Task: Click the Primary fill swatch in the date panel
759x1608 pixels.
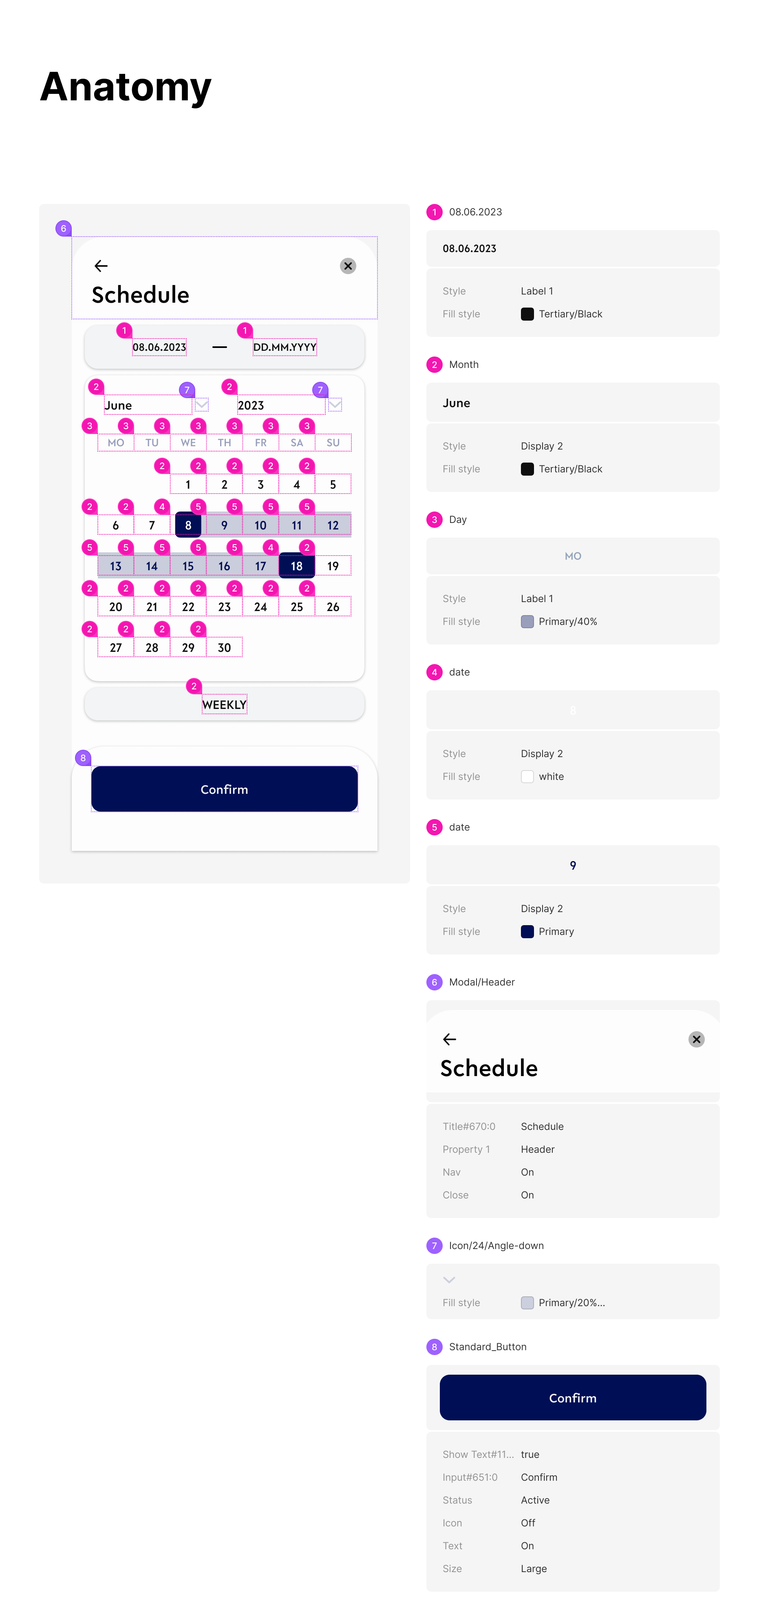Action: pos(527,931)
